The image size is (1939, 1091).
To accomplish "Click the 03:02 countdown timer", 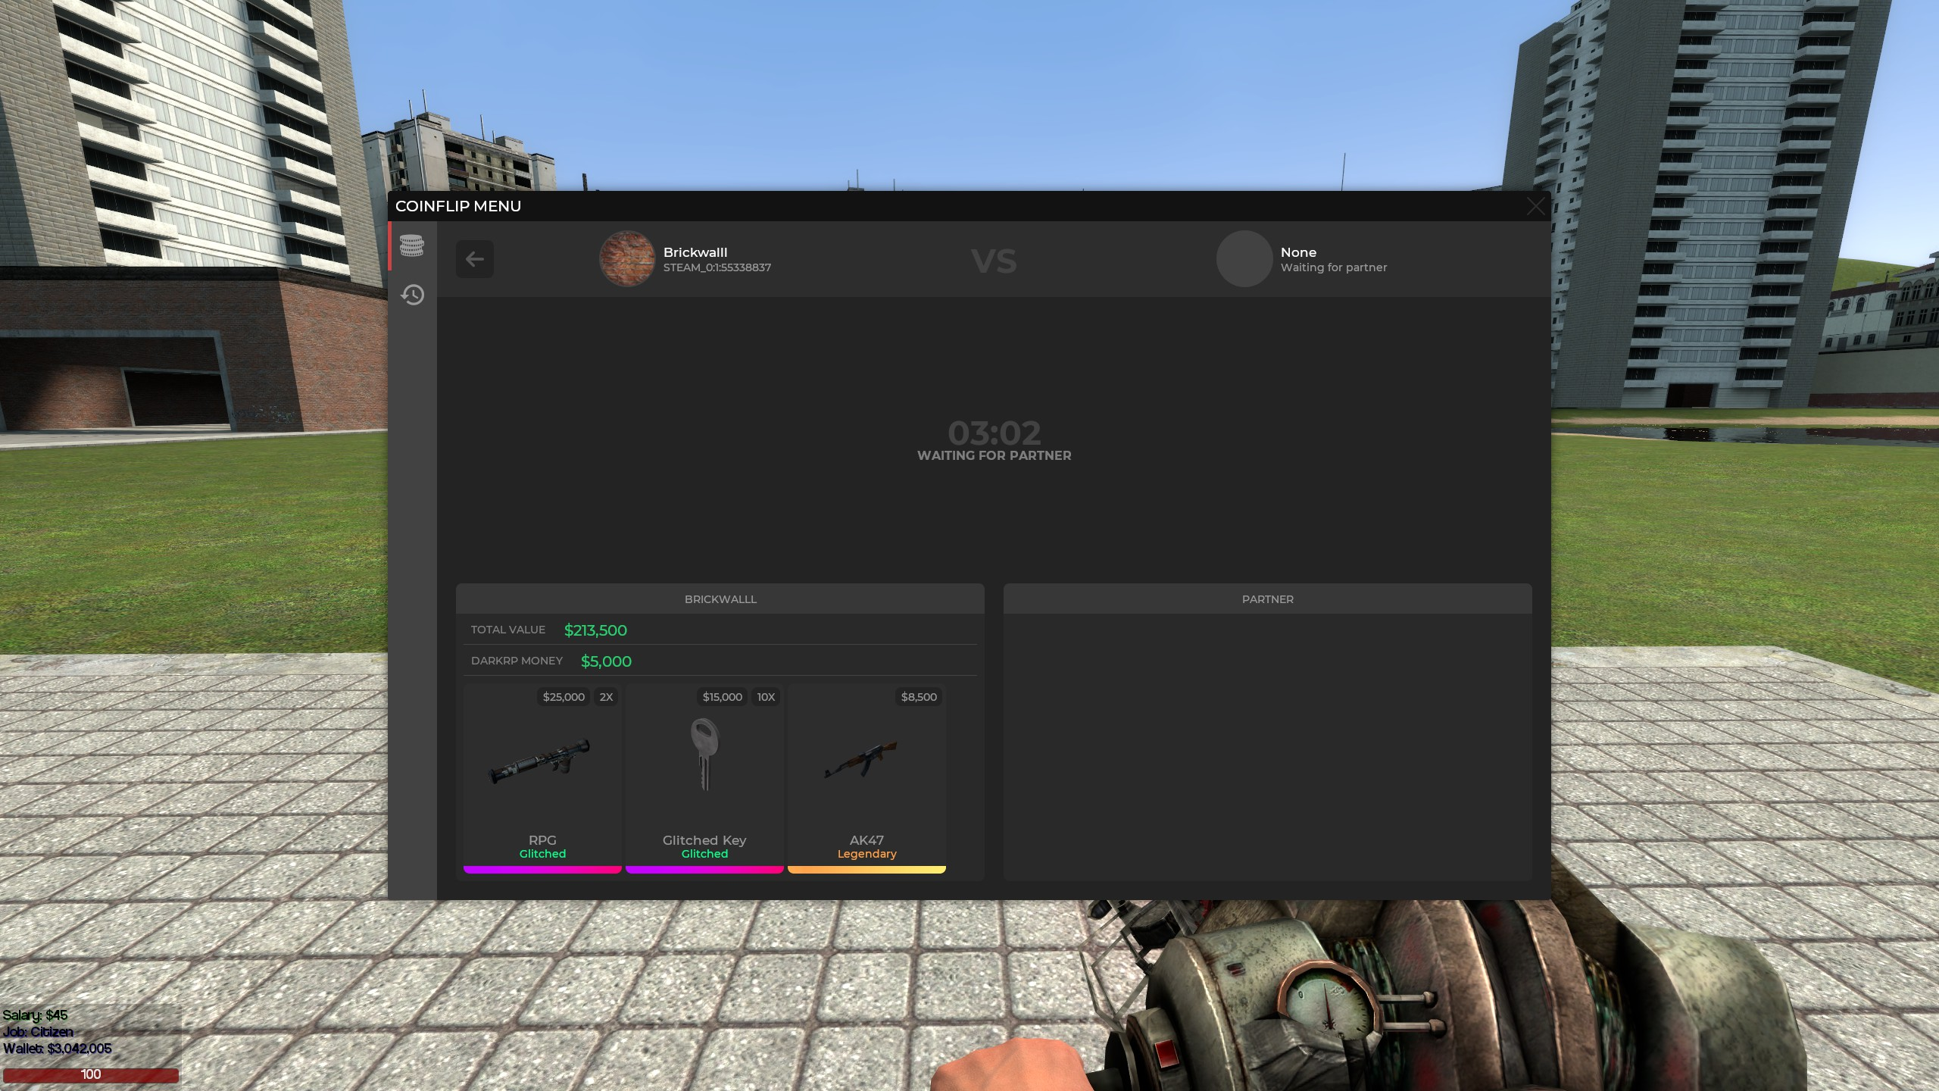I will [994, 433].
